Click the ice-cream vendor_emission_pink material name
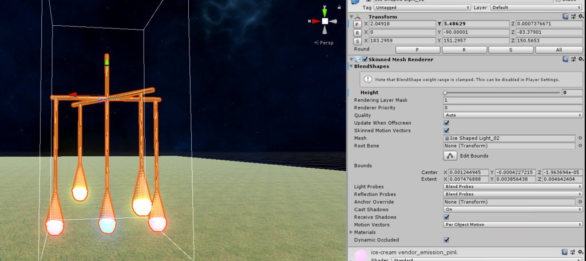586x261 pixels. 414,252
